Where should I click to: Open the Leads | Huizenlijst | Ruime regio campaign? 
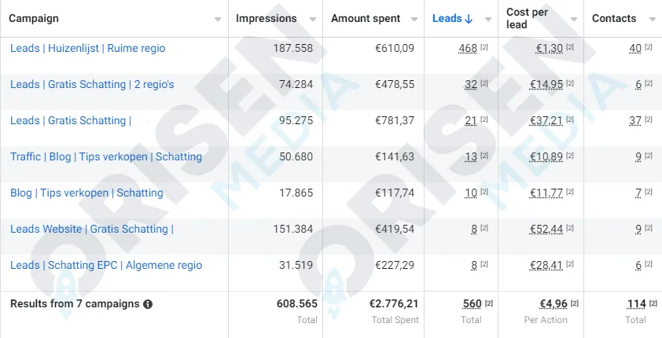point(88,48)
